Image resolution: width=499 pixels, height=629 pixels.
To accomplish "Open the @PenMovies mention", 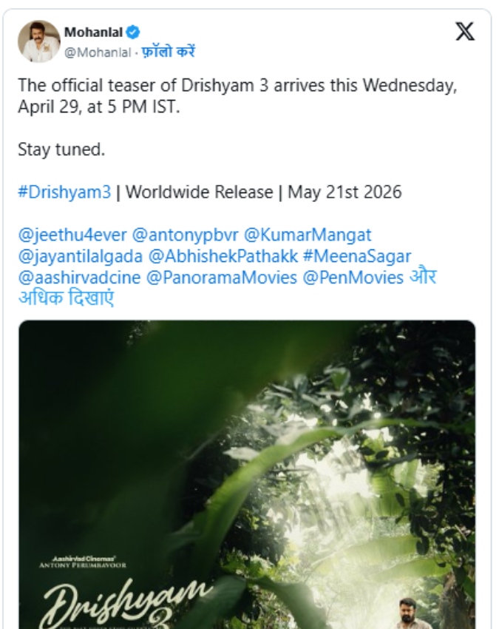I will [354, 278].
